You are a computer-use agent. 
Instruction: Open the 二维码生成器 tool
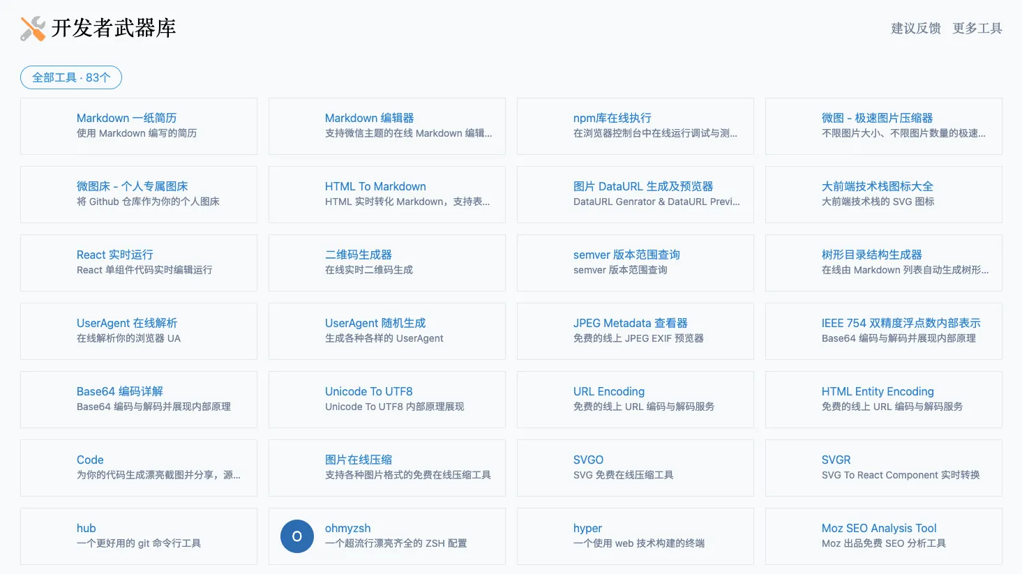(358, 255)
